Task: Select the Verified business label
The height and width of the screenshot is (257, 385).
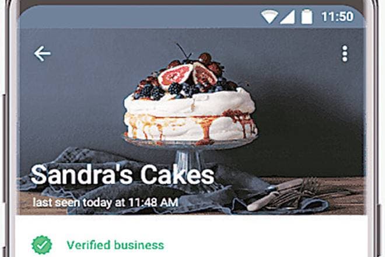Action: (115, 245)
